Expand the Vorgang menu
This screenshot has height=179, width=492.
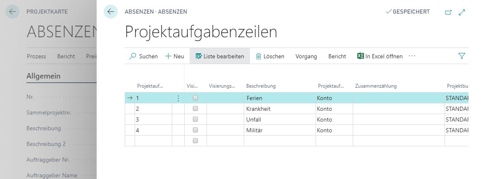pos(306,57)
